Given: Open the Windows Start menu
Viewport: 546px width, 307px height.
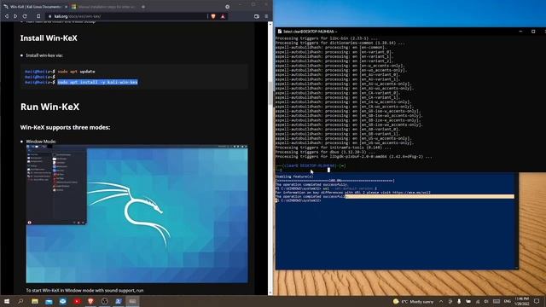Looking at the screenshot, I should [x=7, y=301].
